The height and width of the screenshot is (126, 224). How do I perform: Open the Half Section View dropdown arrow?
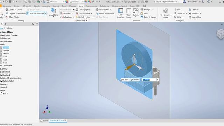click(46, 13)
